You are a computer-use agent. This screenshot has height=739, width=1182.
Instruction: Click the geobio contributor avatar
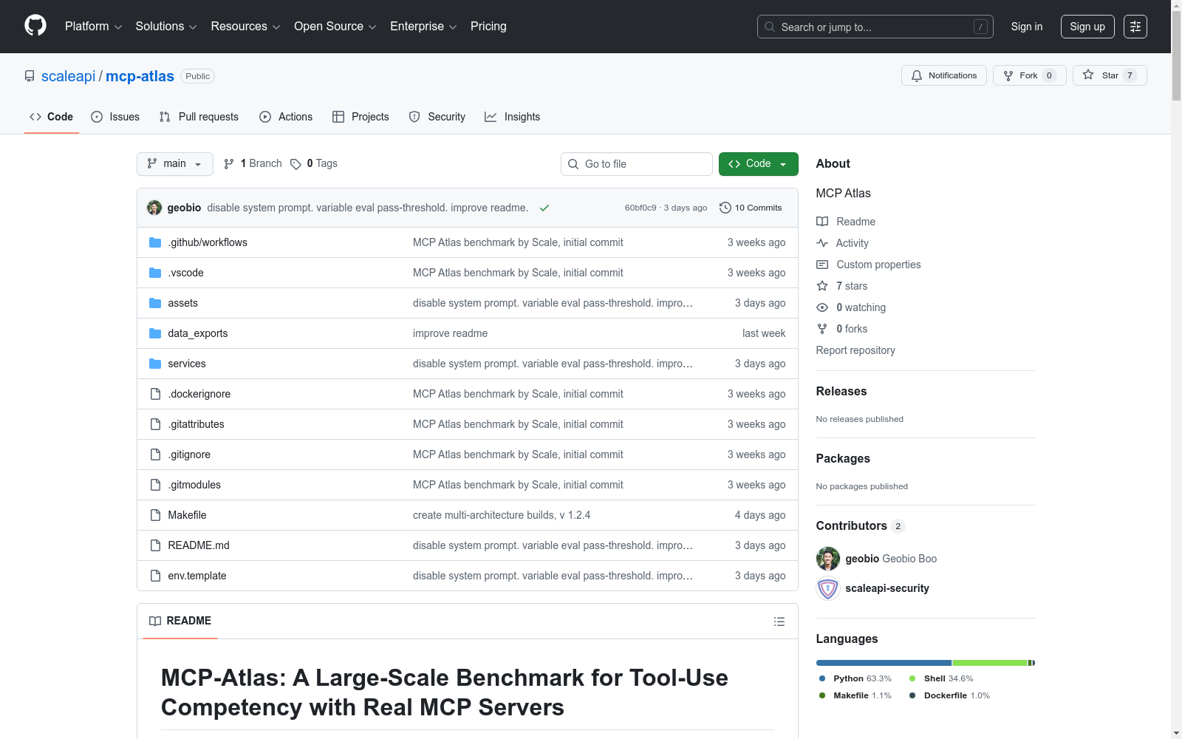click(828, 559)
